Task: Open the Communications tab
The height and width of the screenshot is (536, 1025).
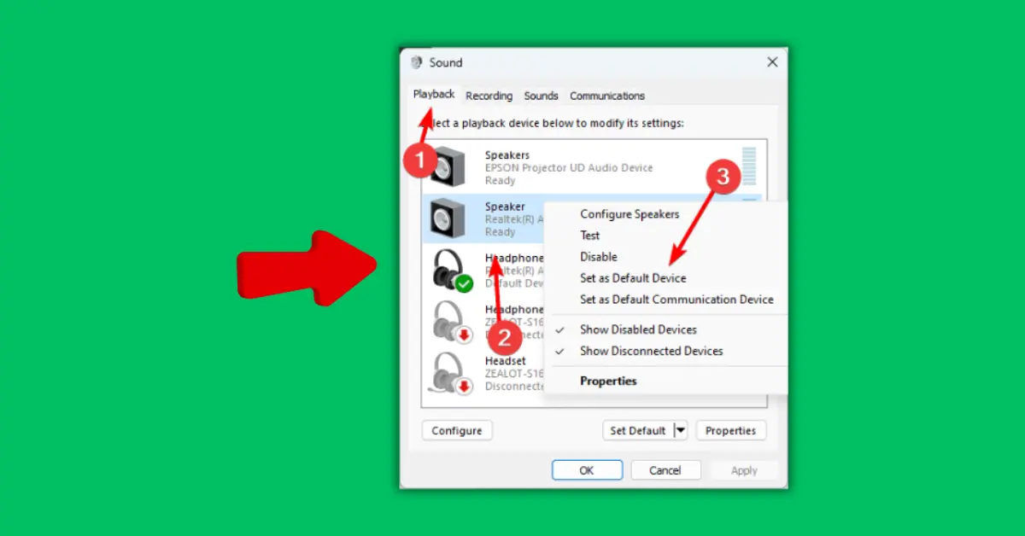Action: 606,96
